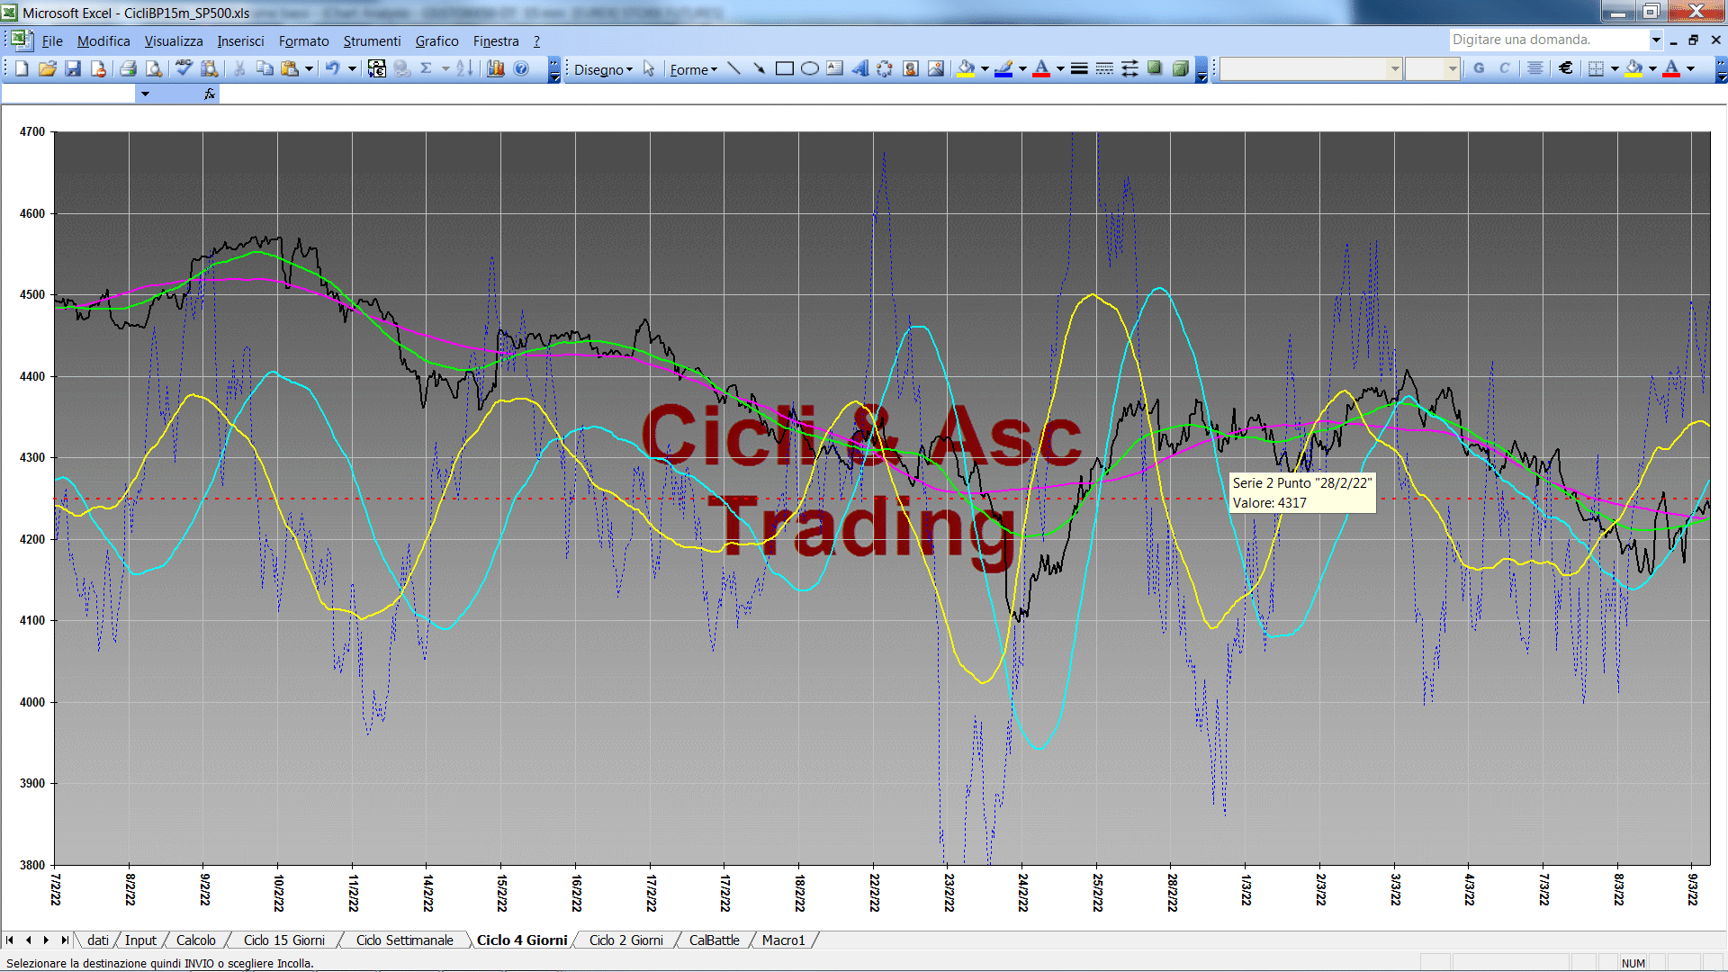The width and height of the screenshot is (1728, 972).
Task: Open the Modifica menu
Action: tap(103, 41)
